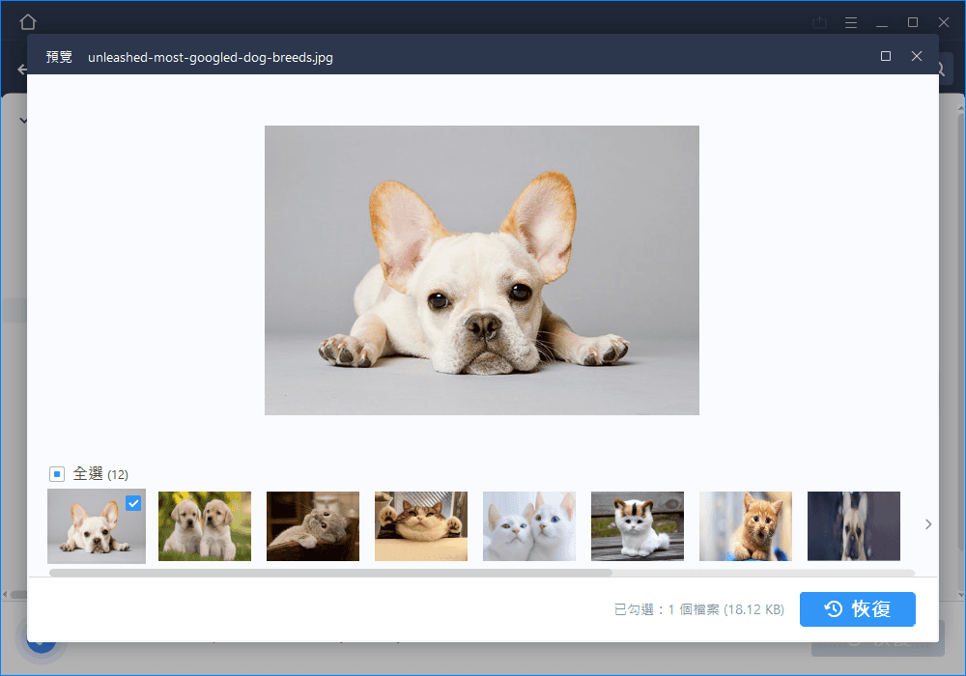Click the large French bulldog preview image
Viewport: 966px width, 676px height.
[482, 270]
